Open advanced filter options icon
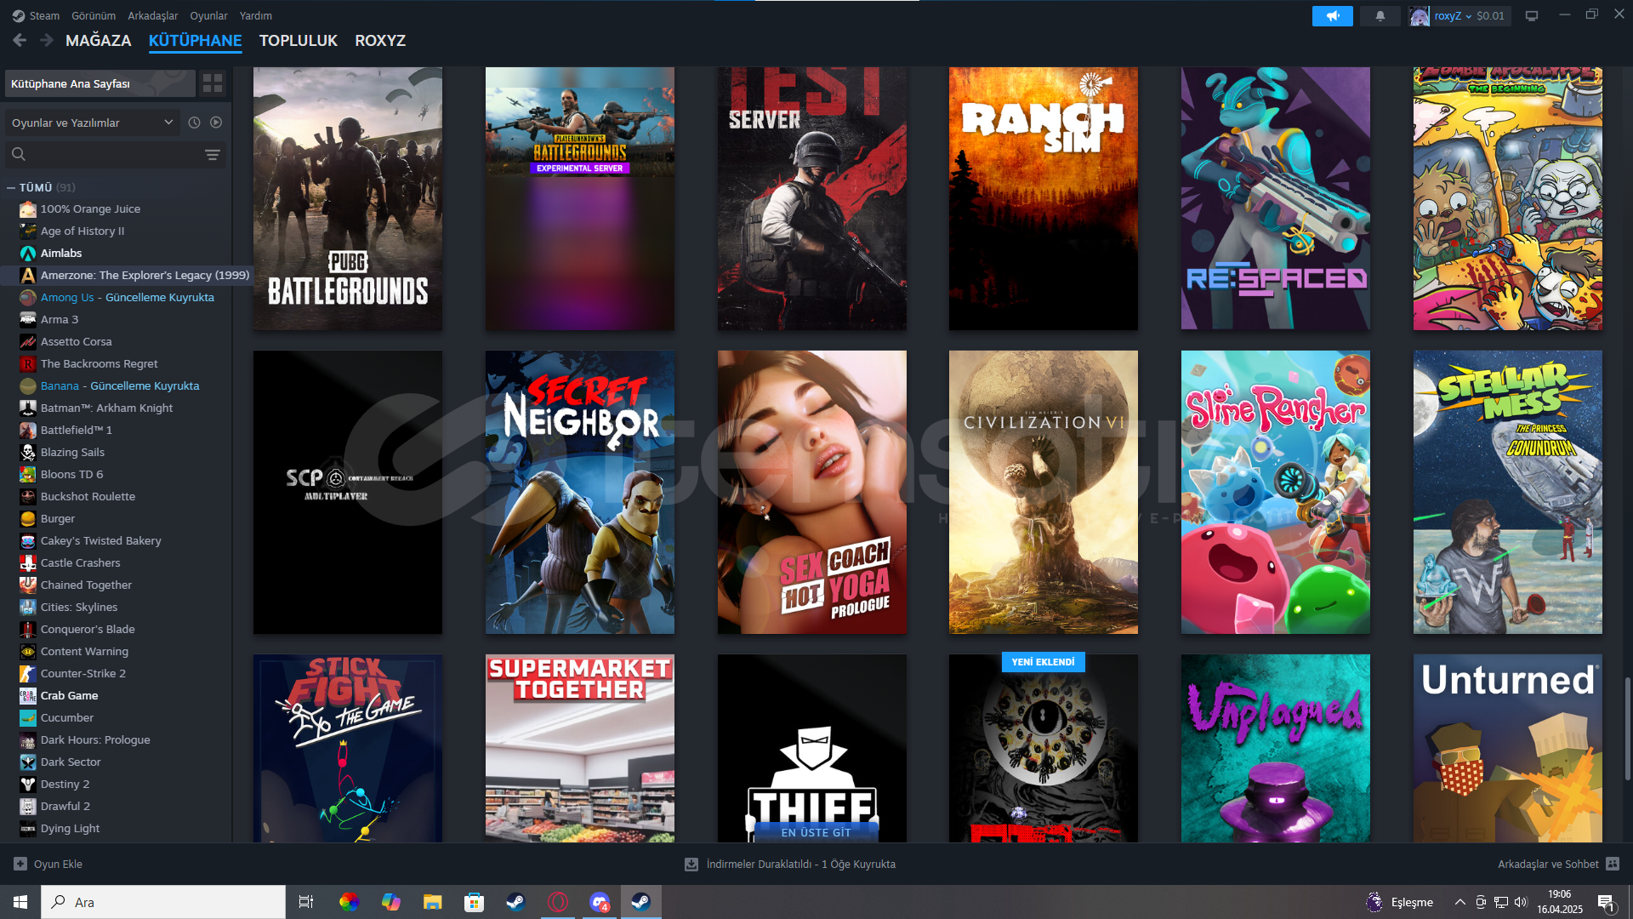 point(213,154)
